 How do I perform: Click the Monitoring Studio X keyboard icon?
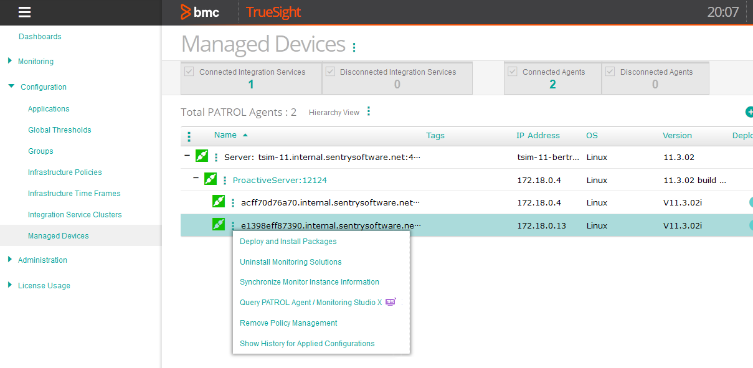tap(391, 301)
